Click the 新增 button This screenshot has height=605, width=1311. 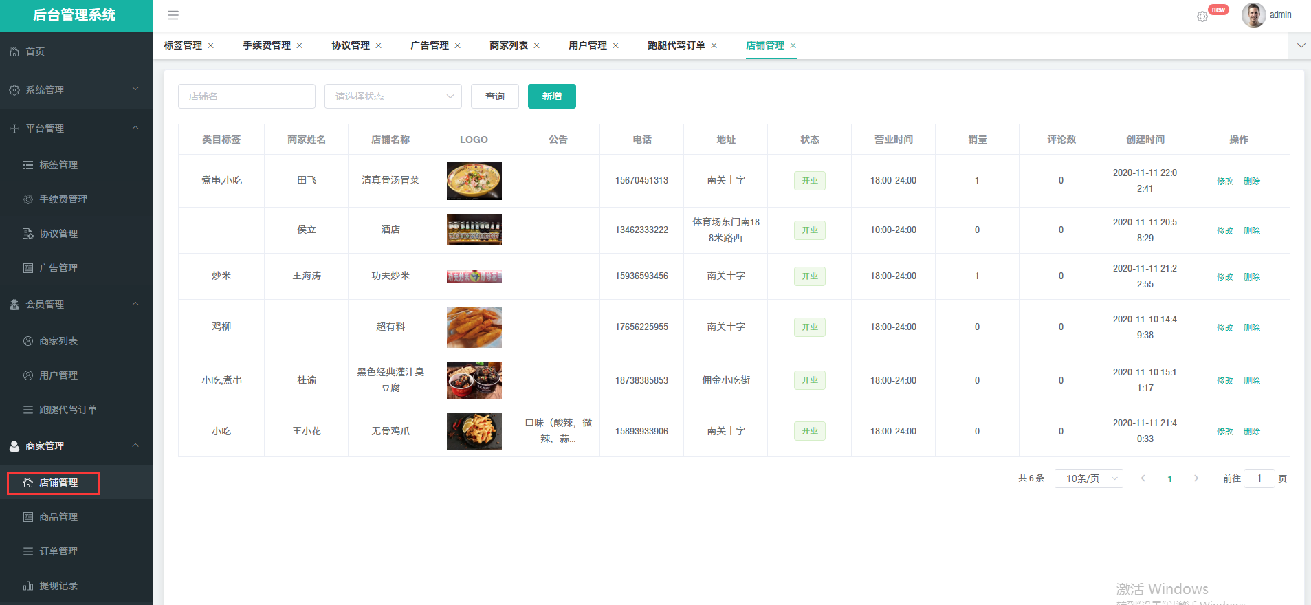tap(551, 96)
